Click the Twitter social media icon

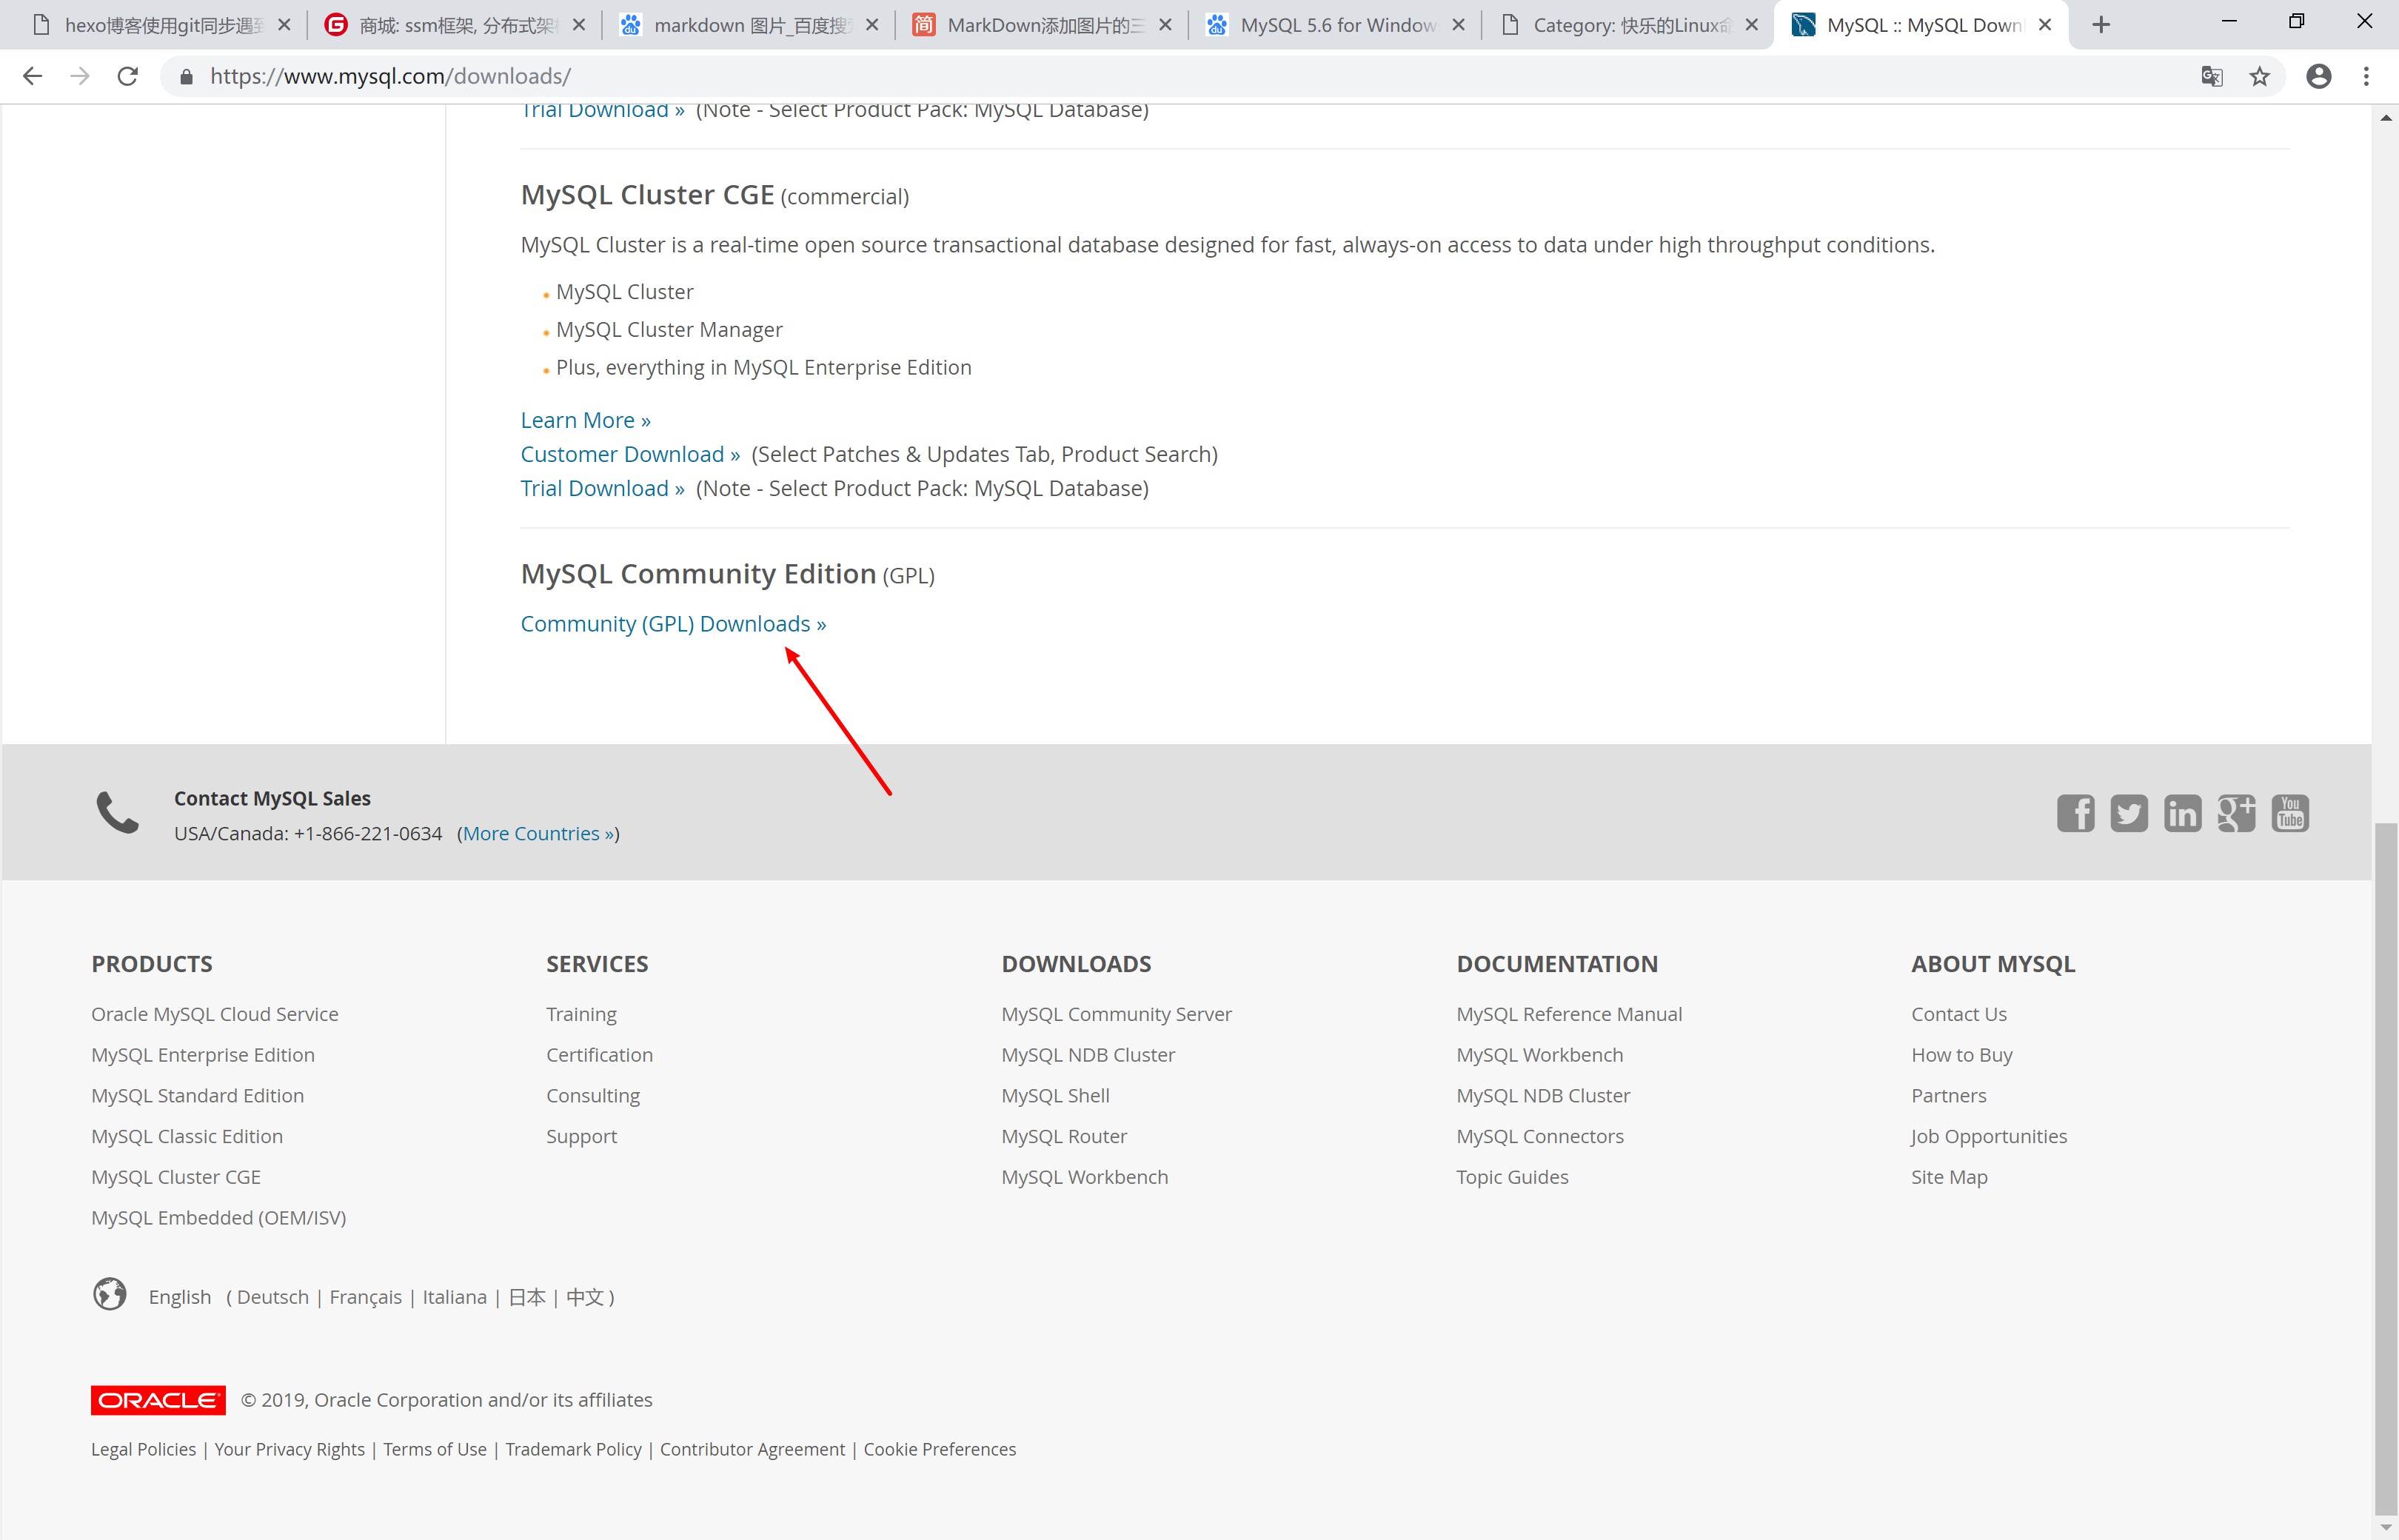click(x=2128, y=813)
